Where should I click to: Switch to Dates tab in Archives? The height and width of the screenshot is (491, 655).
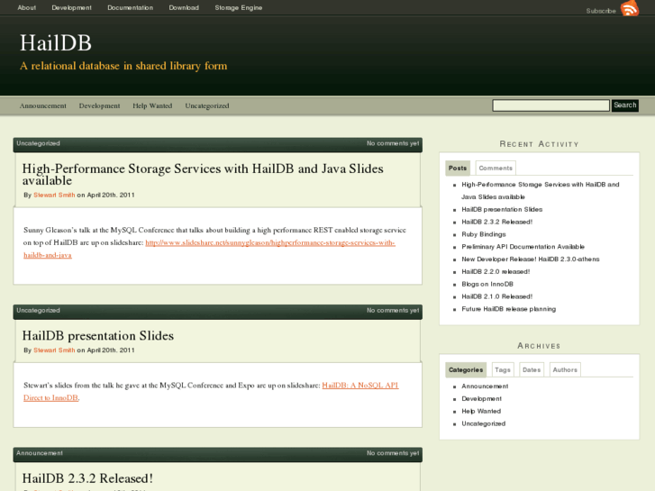(532, 369)
